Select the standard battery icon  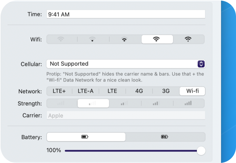[x=85, y=137]
